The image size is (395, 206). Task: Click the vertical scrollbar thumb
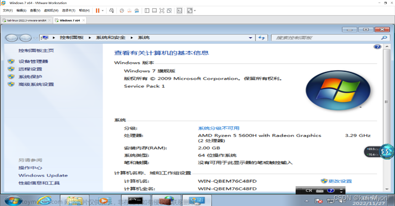(387, 102)
